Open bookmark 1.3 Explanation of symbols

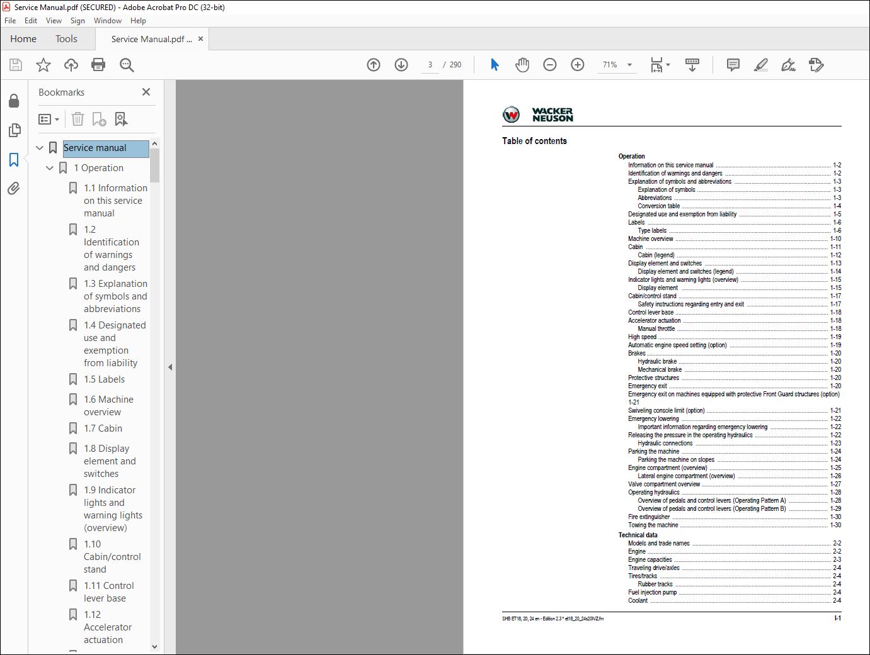pos(116,296)
